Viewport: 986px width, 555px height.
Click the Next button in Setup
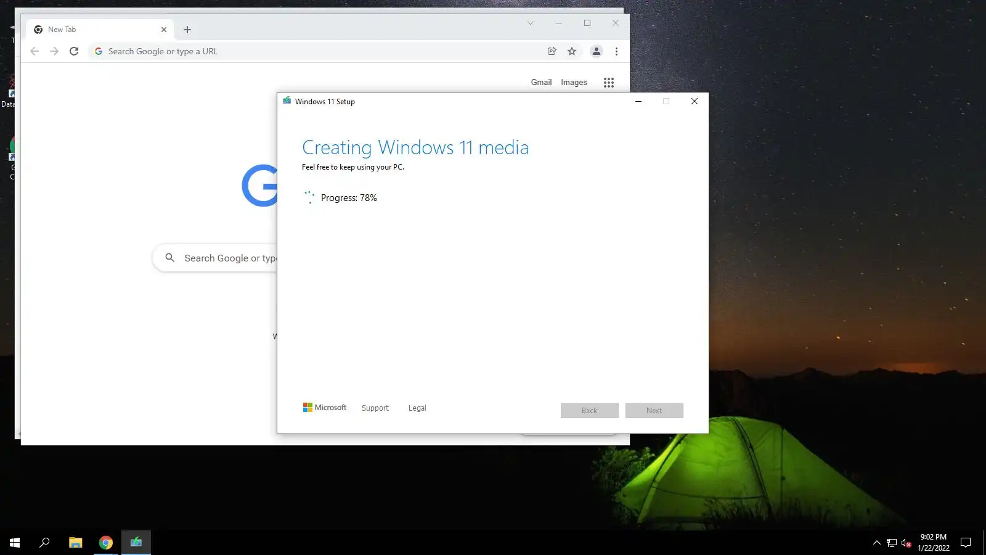(x=654, y=411)
